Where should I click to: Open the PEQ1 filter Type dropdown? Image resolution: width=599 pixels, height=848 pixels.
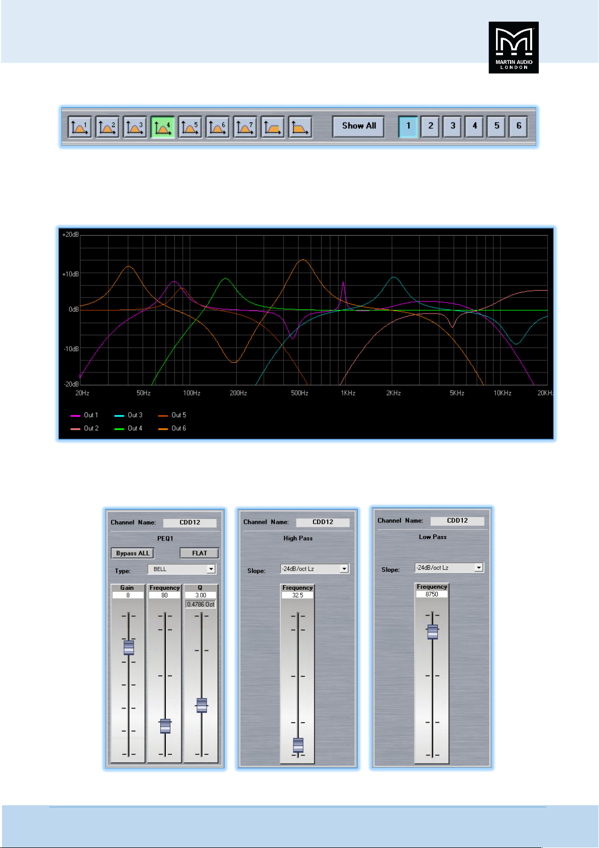click(x=211, y=569)
